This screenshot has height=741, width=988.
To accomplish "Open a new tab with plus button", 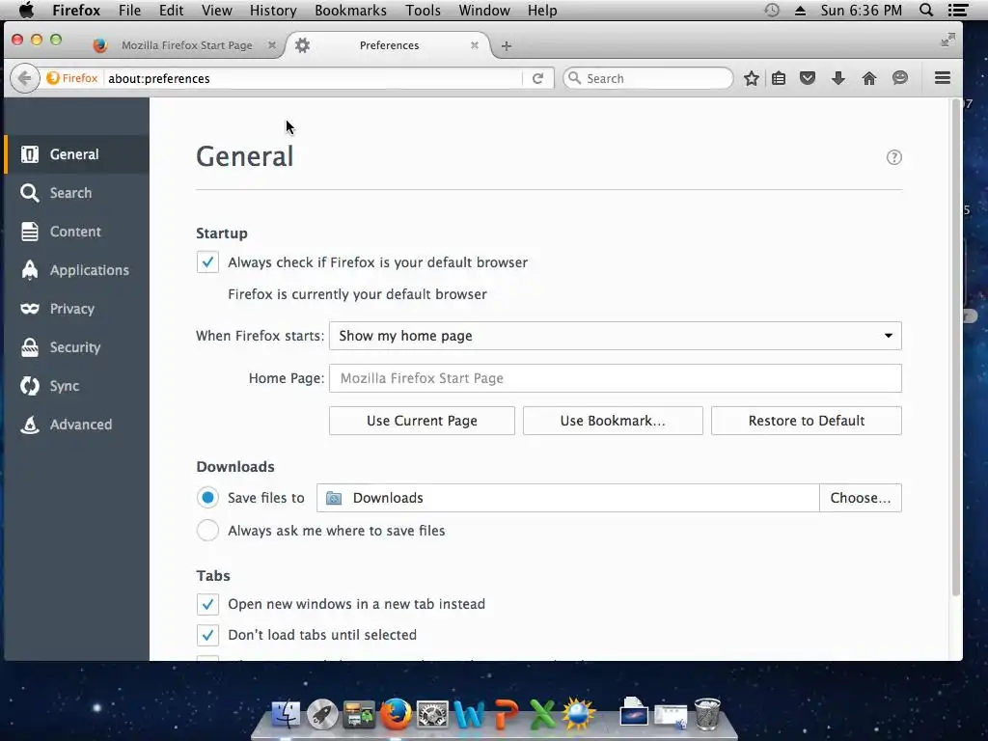I will [506, 46].
